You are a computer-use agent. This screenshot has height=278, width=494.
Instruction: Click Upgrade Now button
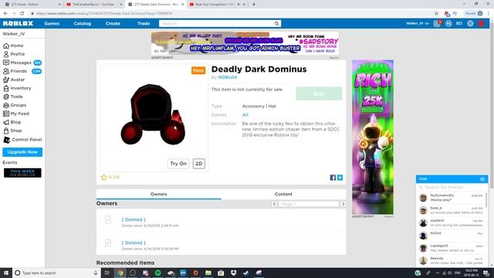point(22,152)
